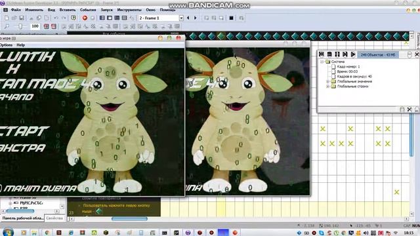This screenshot has width=420, height=236.
Task: Open the Вид menu
Action: pyautogui.click(x=51, y=10)
